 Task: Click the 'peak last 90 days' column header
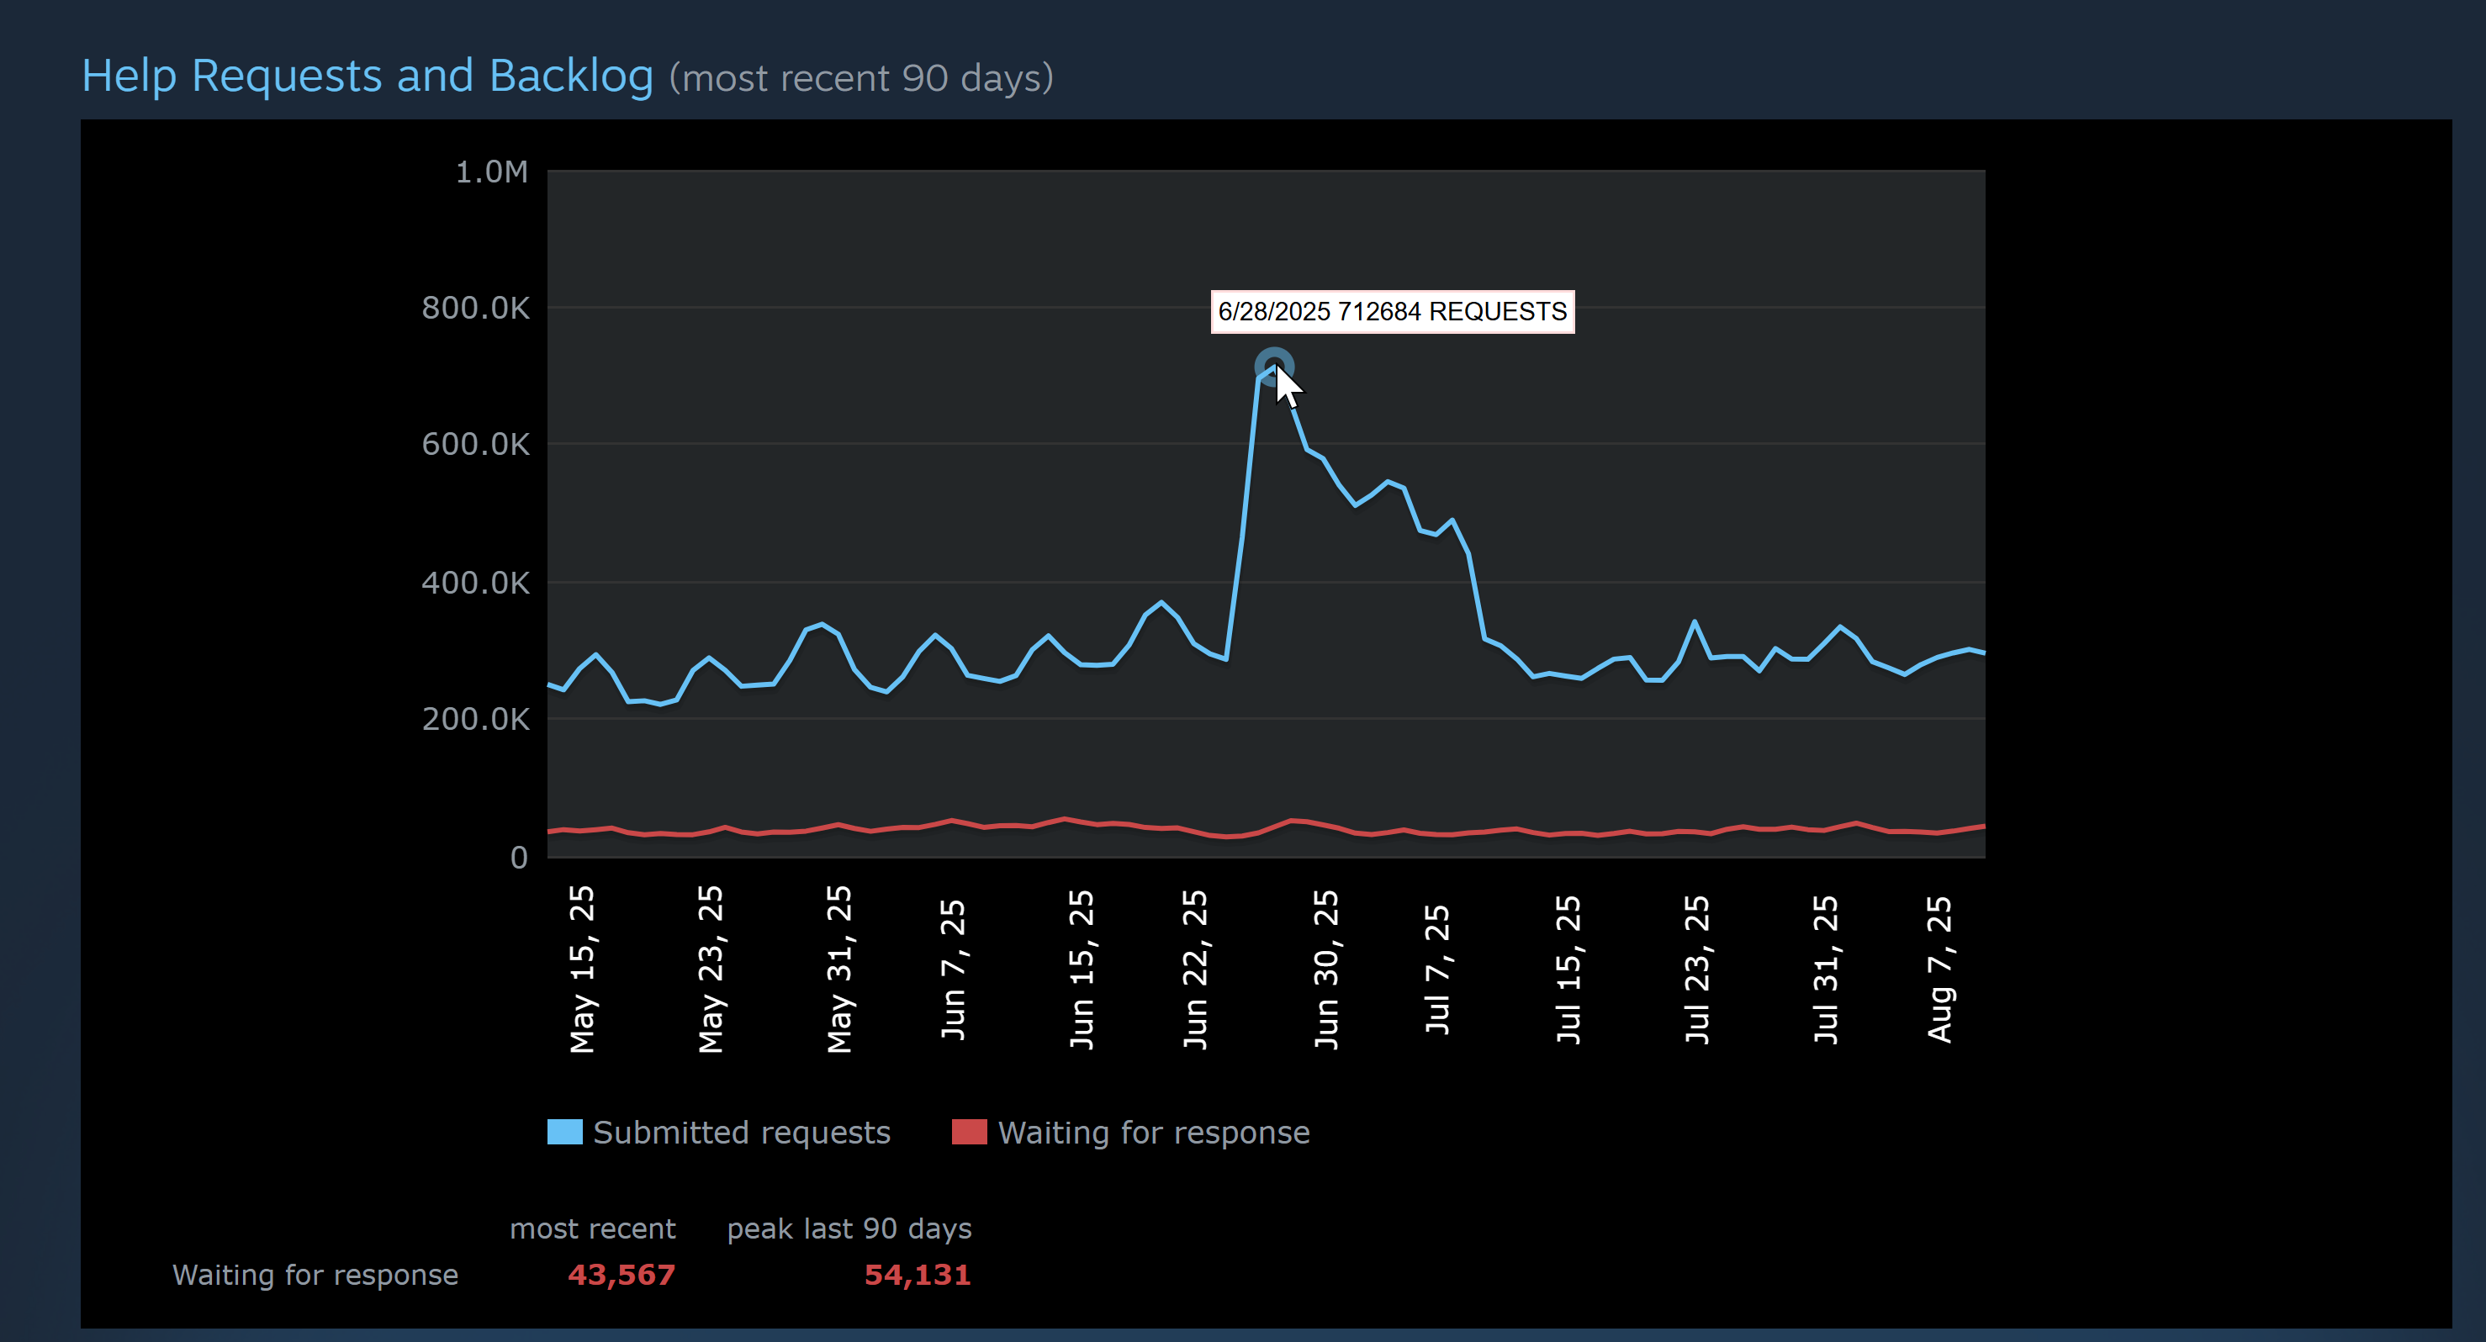(849, 1228)
